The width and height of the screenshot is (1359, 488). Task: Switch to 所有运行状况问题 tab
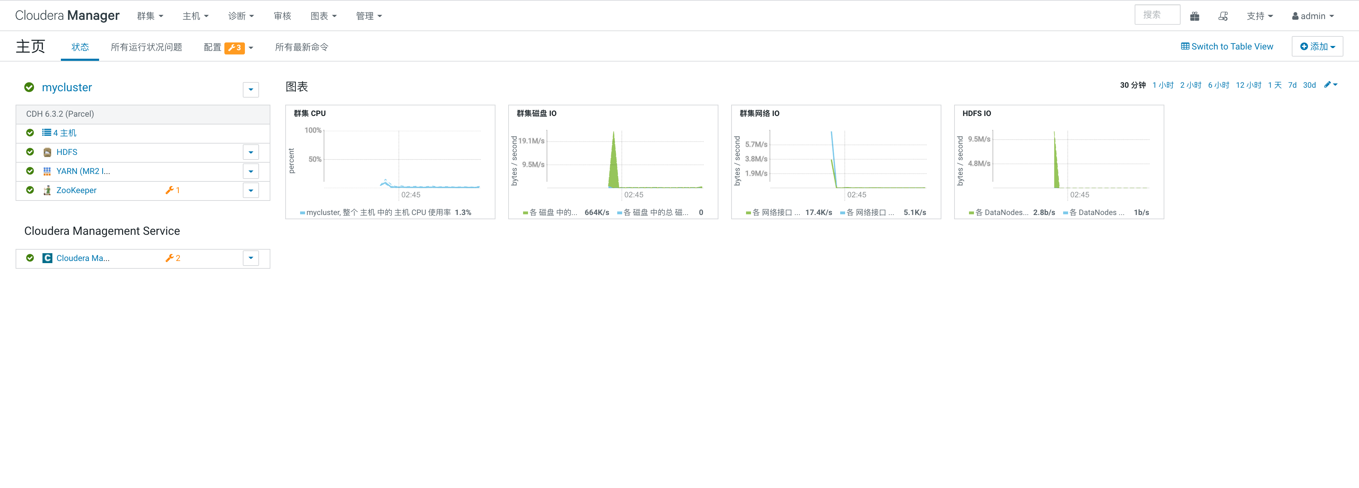point(146,47)
